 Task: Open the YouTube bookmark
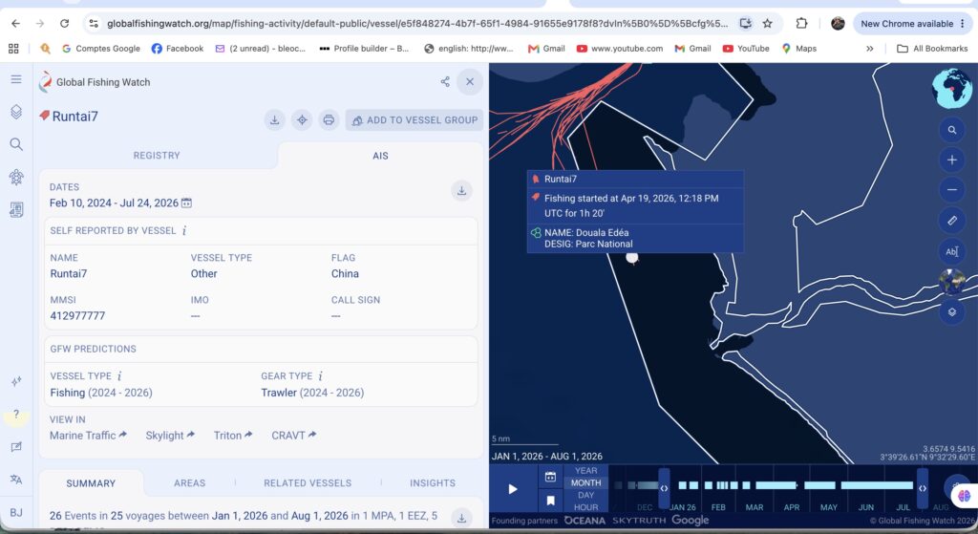coord(746,48)
